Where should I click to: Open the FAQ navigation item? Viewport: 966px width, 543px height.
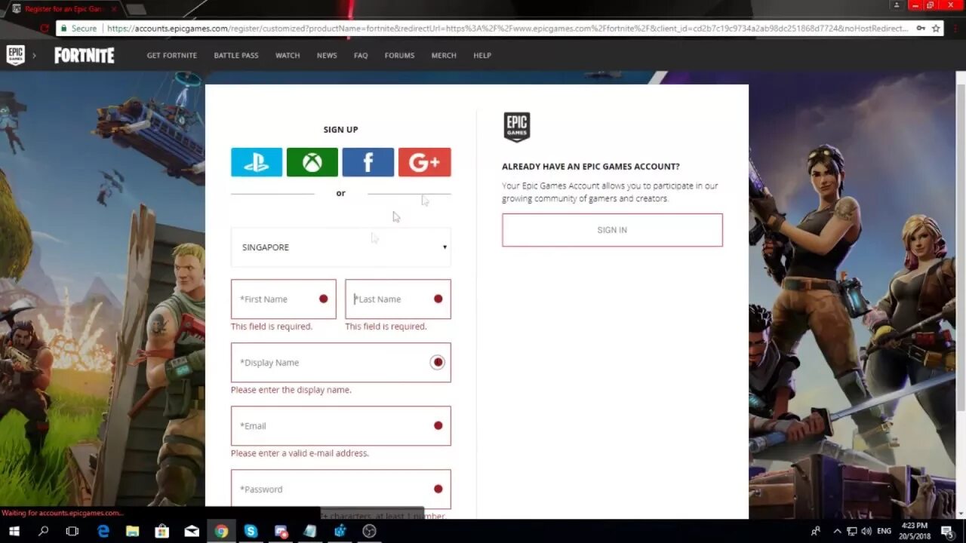pyautogui.click(x=361, y=55)
